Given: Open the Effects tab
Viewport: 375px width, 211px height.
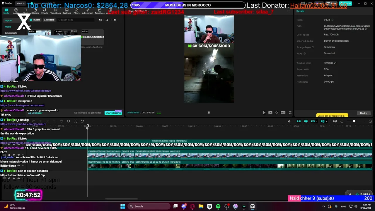Looking at the screenshot, I should tap(45, 11).
